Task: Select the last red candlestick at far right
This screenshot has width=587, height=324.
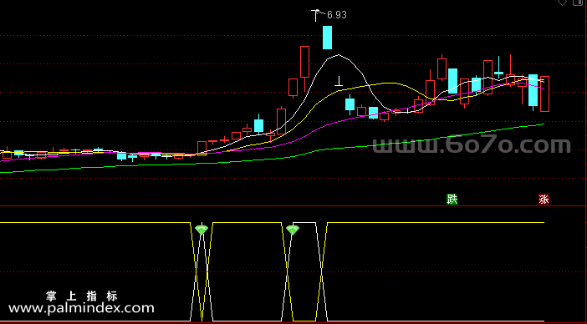Action: pos(544,94)
